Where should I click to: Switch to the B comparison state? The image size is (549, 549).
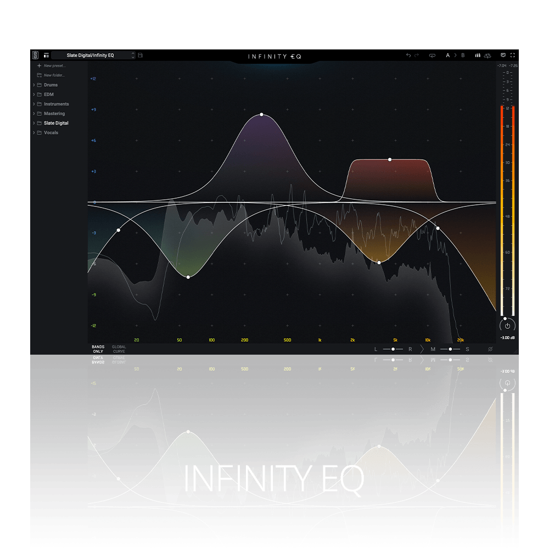point(463,55)
